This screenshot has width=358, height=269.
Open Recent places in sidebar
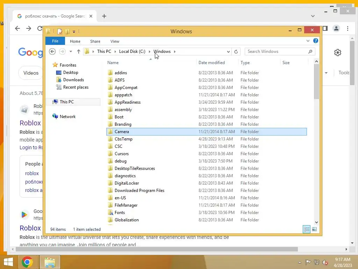[76, 87]
